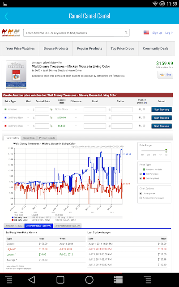179x287 pixels.
Task: Select the Direct radio button in the 3rd Party Used row
Action: click(144, 126)
